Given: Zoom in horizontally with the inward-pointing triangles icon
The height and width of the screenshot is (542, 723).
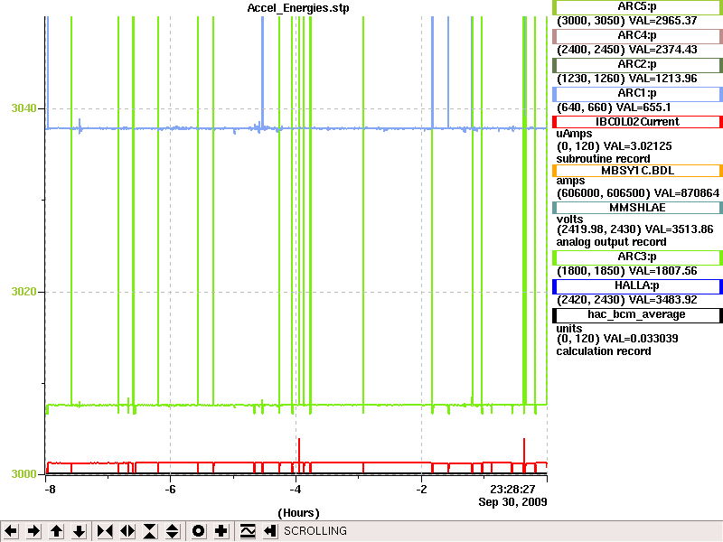Looking at the screenshot, I should [x=105, y=531].
